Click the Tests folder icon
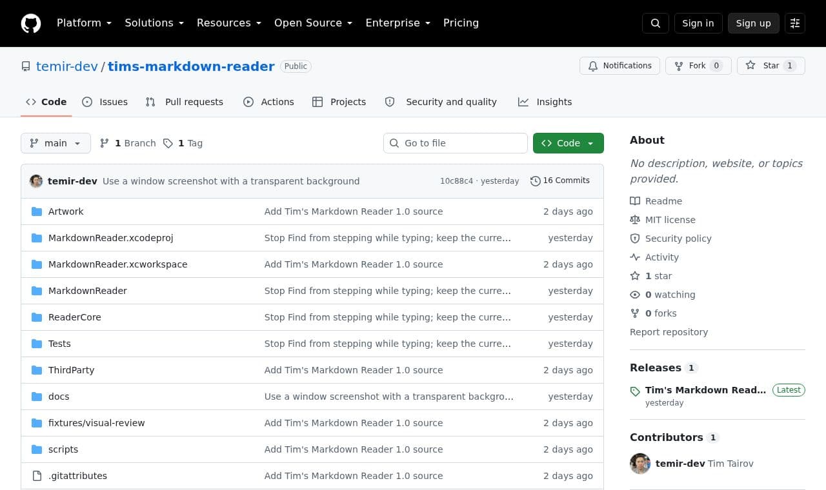This screenshot has height=490, width=826. (37, 344)
